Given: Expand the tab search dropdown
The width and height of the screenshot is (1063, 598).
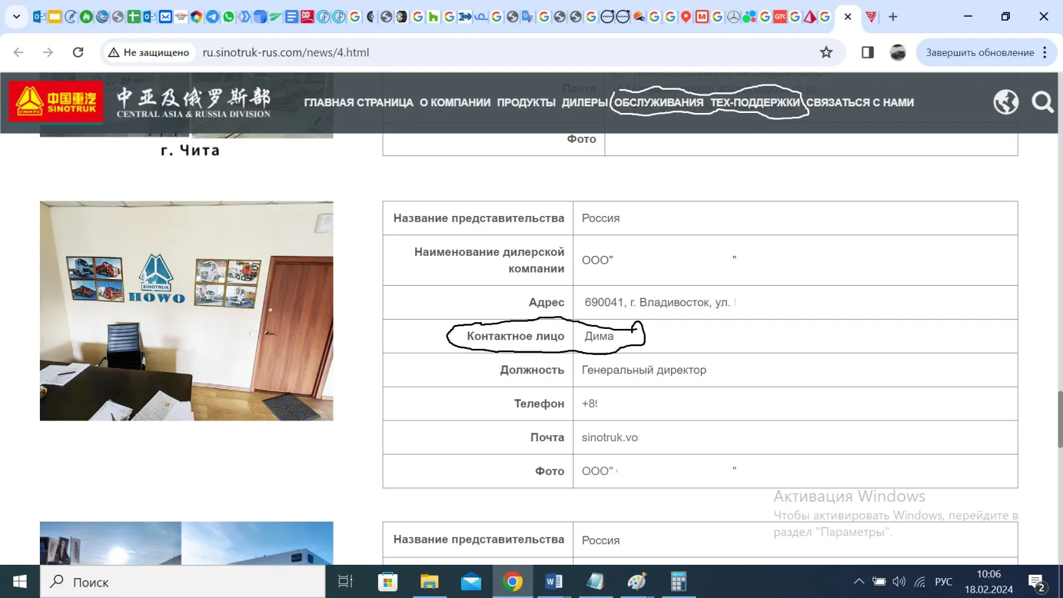Looking at the screenshot, I should pyautogui.click(x=17, y=17).
